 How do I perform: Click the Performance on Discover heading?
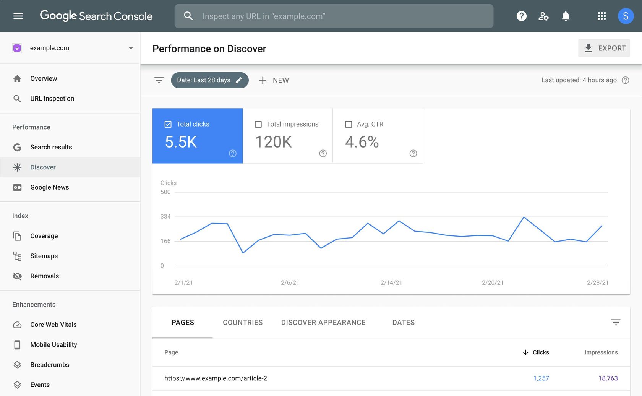click(x=209, y=49)
